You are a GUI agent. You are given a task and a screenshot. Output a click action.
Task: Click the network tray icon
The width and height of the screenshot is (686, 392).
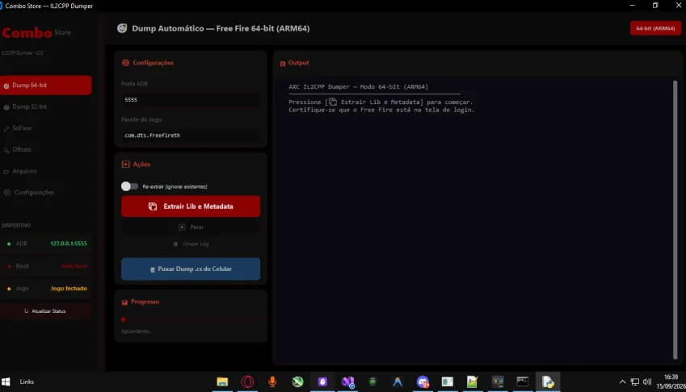click(x=635, y=382)
